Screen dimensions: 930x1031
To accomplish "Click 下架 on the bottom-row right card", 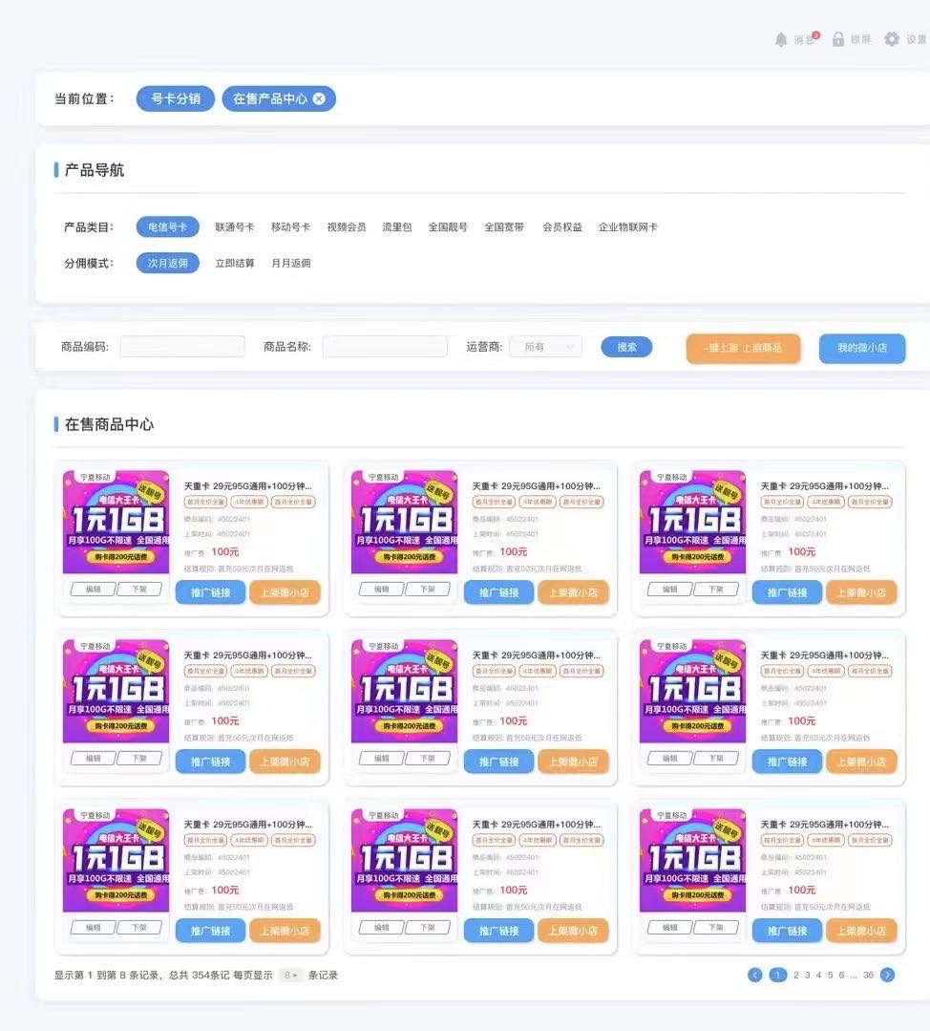I will (x=716, y=927).
